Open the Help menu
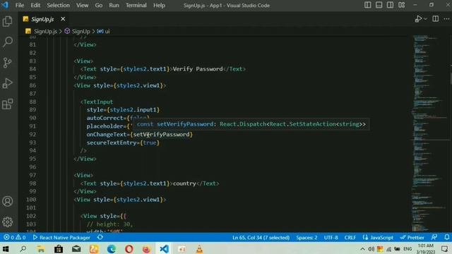The width and height of the screenshot is (452, 254). tap(159, 5)
